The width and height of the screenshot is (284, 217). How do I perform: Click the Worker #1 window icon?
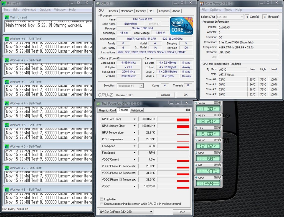click(x=7, y=39)
